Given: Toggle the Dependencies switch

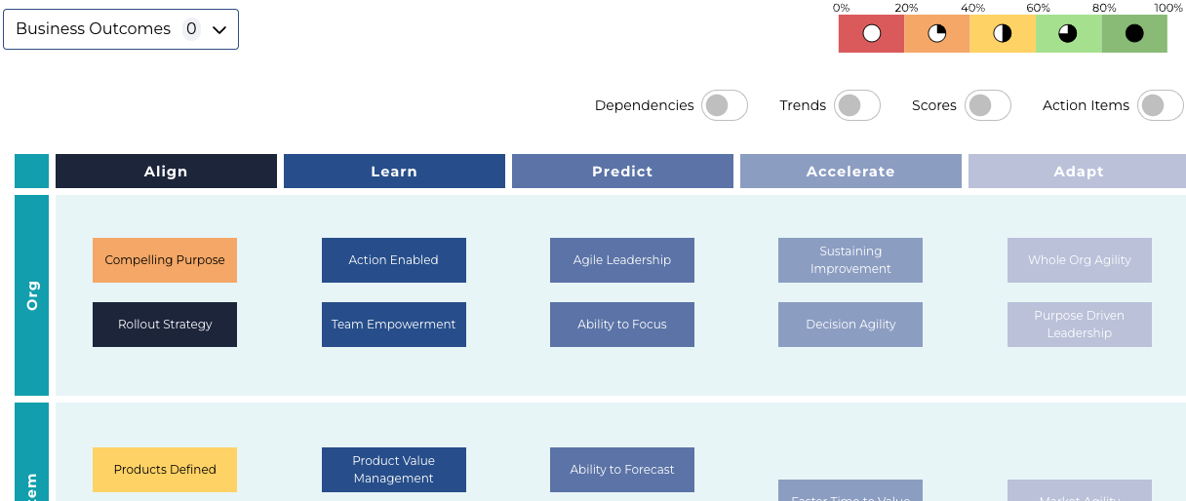Looking at the screenshot, I should click(724, 105).
